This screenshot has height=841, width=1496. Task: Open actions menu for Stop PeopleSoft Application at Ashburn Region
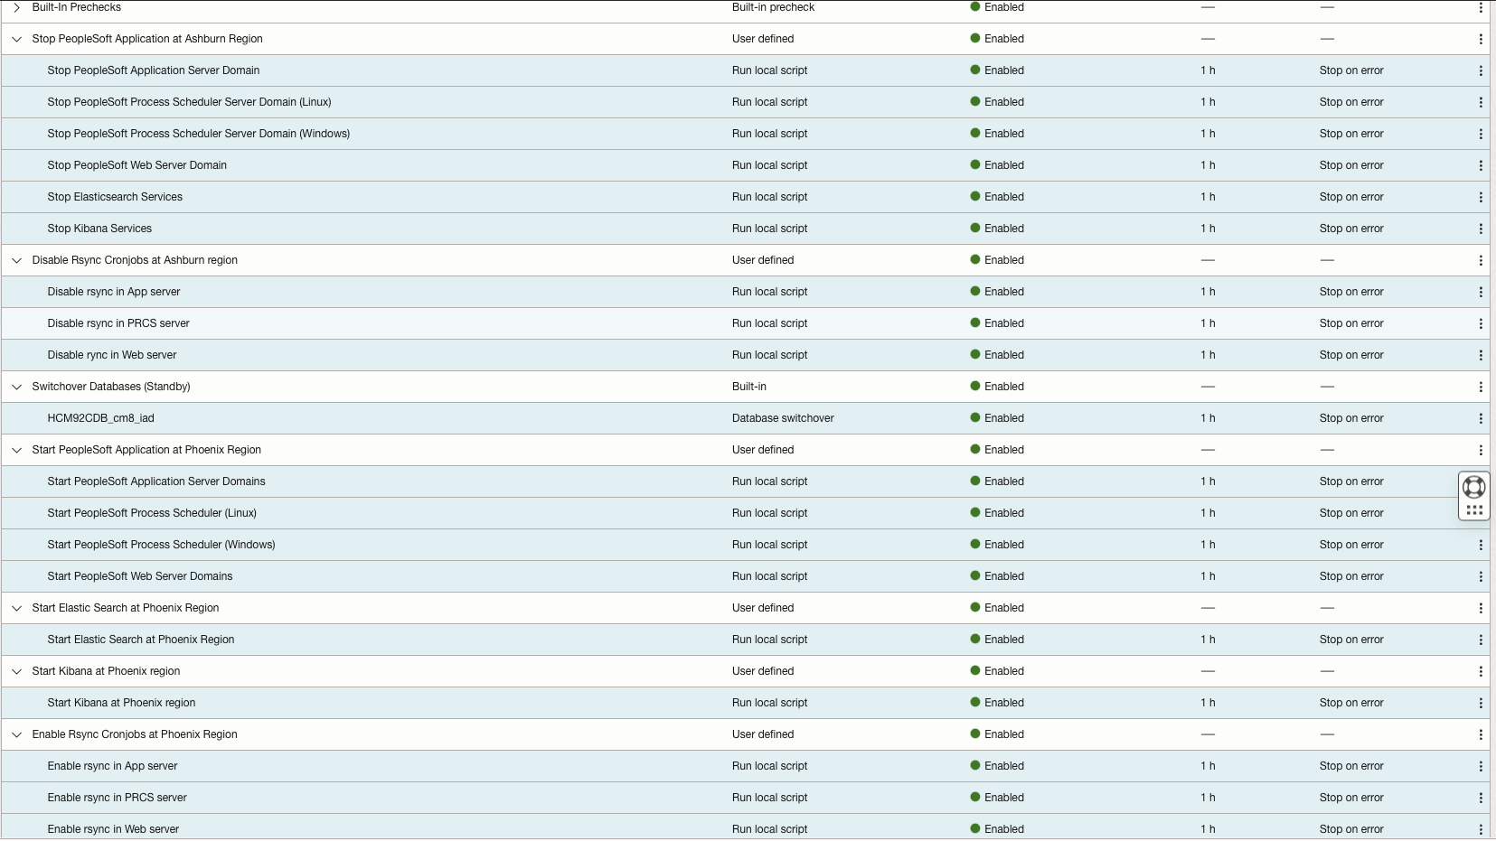pos(1481,39)
